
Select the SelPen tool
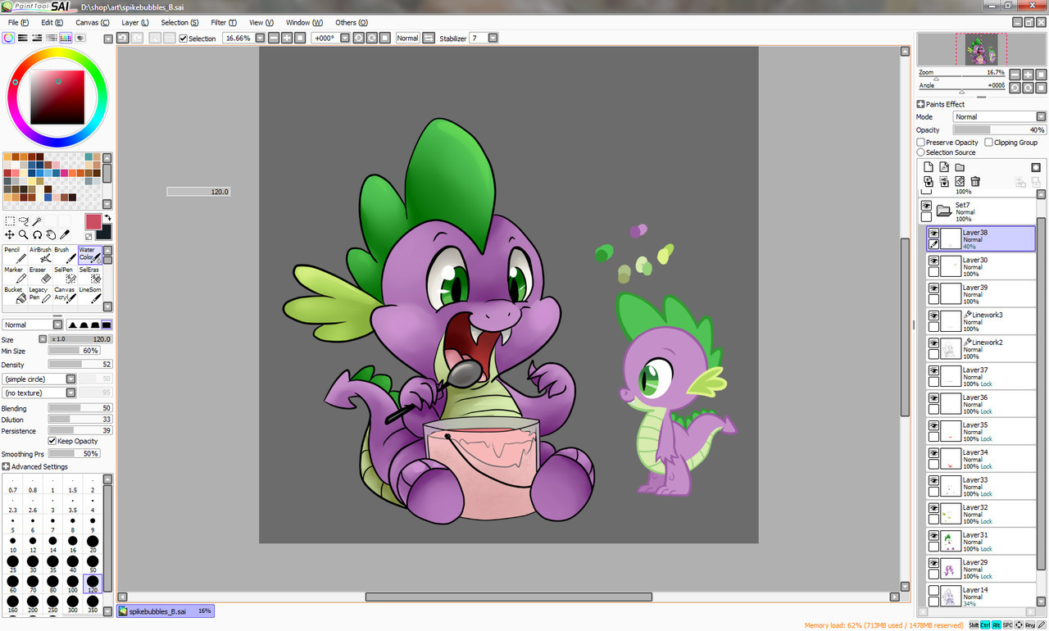click(65, 275)
